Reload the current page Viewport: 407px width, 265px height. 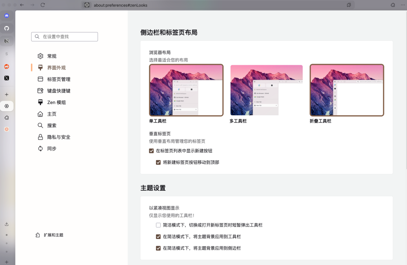[43, 5]
